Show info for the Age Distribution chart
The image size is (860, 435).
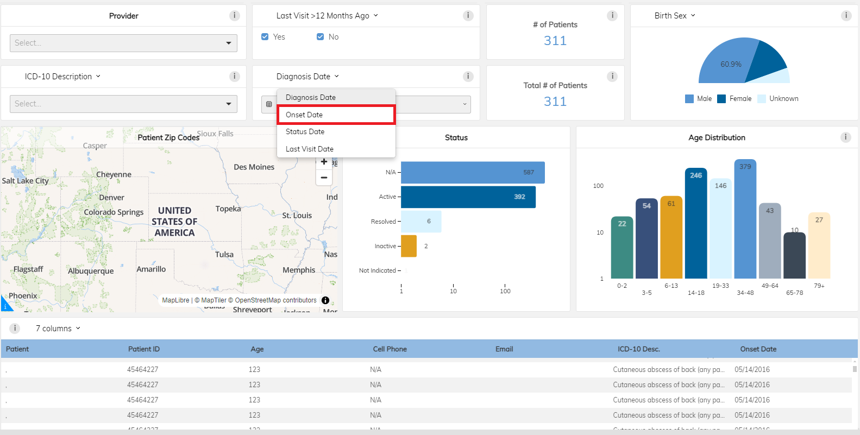pyautogui.click(x=846, y=137)
